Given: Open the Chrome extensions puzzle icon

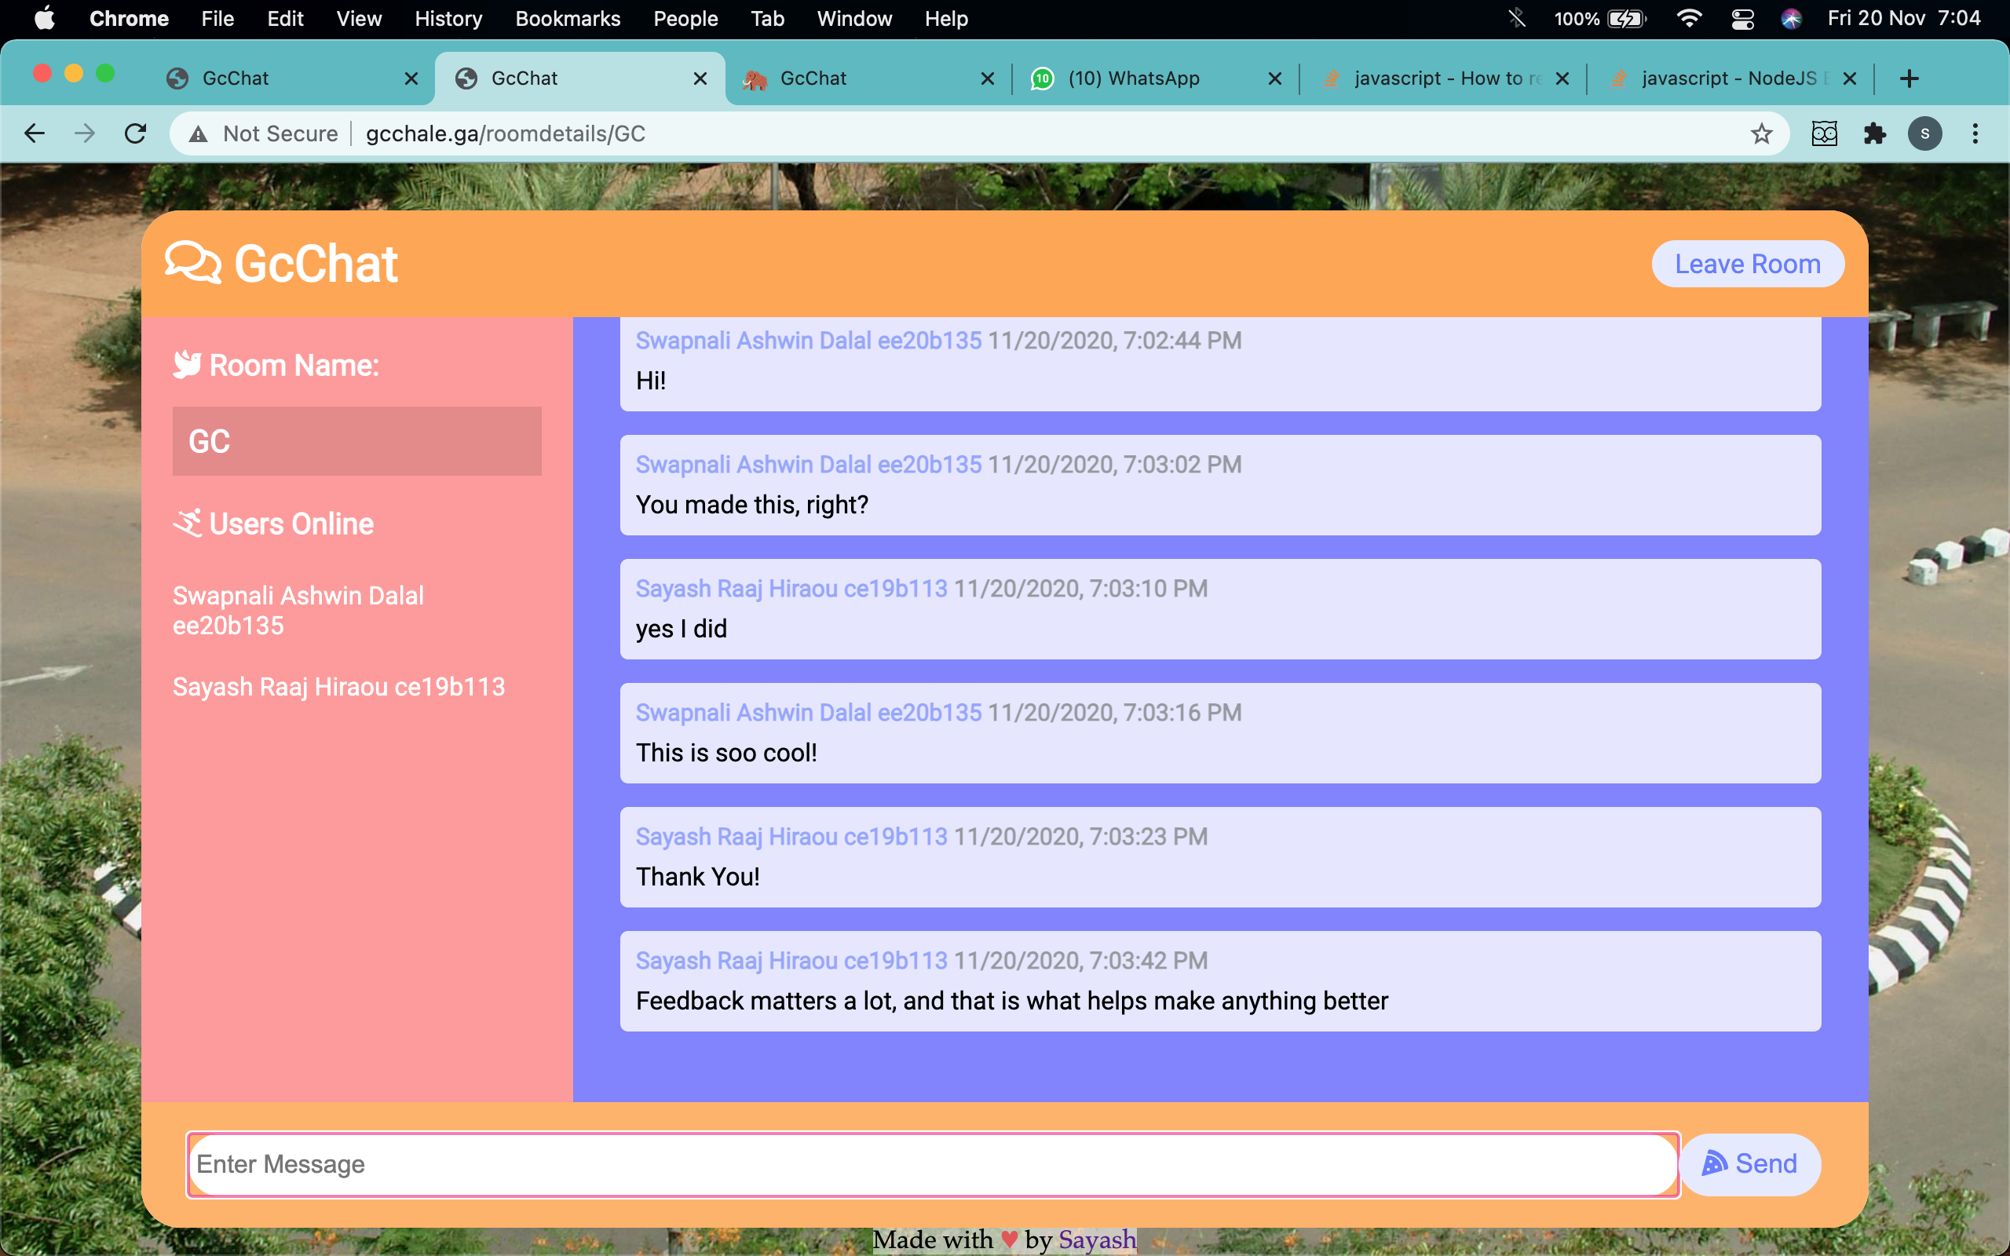Looking at the screenshot, I should click(x=1875, y=133).
